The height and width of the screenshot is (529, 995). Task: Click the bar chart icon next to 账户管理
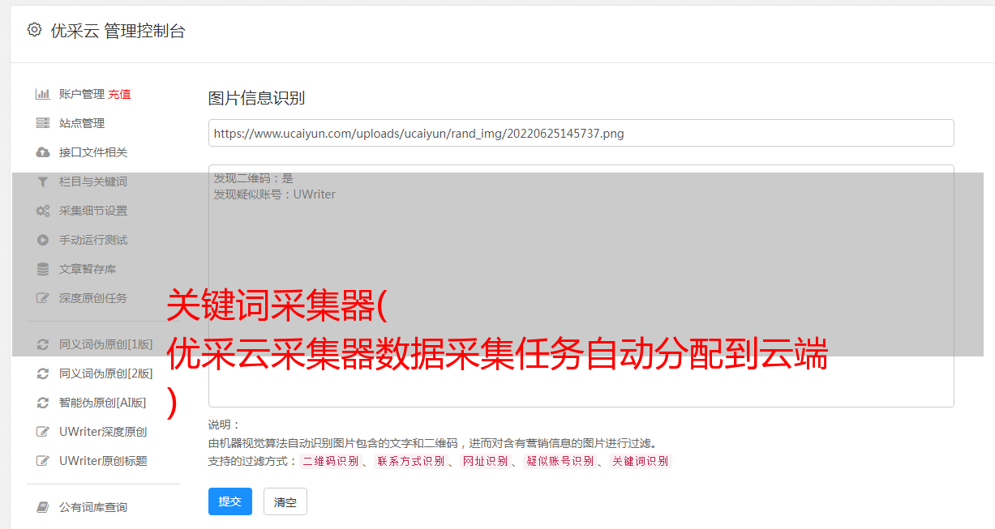(x=43, y=94)
